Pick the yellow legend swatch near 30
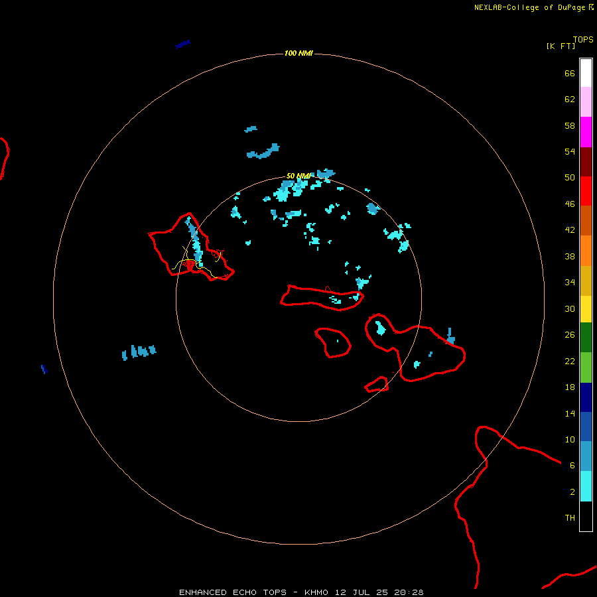The height and width of the screenshot is (597, 597). coord(586,309)
